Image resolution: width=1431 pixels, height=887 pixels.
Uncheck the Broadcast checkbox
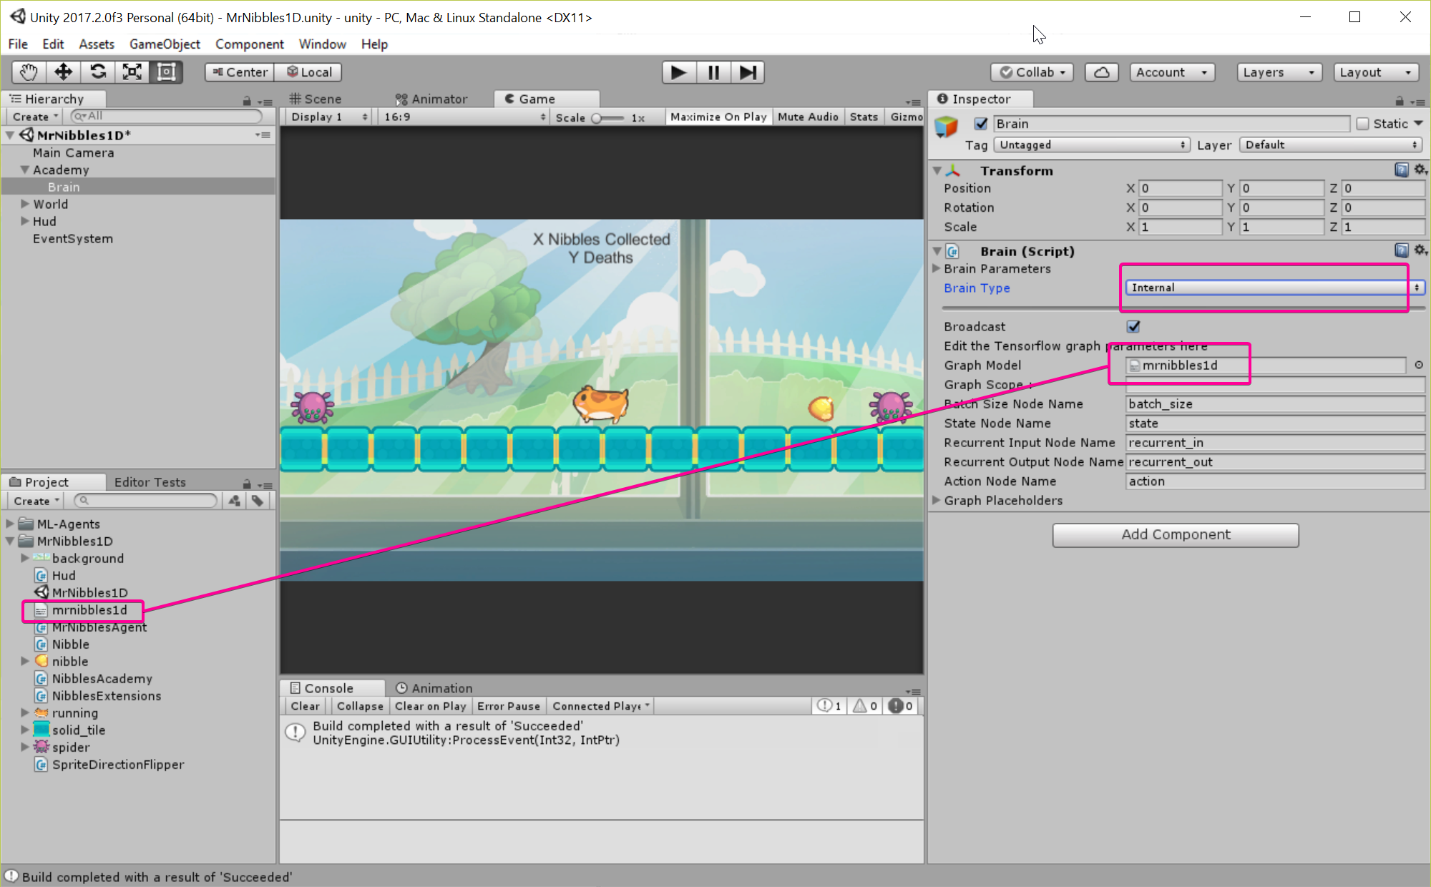tap(1133, 327)
